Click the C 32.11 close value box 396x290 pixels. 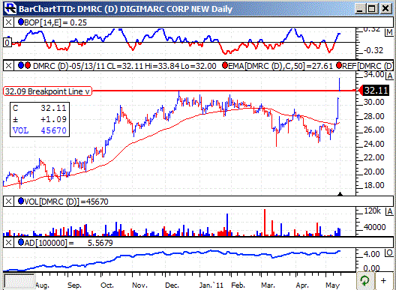[40, 108]
